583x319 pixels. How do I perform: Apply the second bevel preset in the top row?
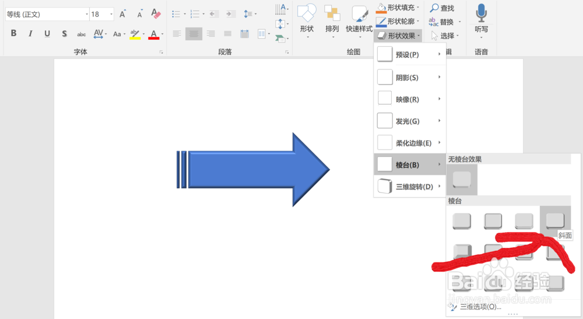click(x=493, y=221)
